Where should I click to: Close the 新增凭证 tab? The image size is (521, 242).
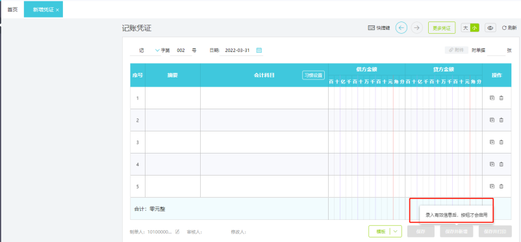click(57, 10)
